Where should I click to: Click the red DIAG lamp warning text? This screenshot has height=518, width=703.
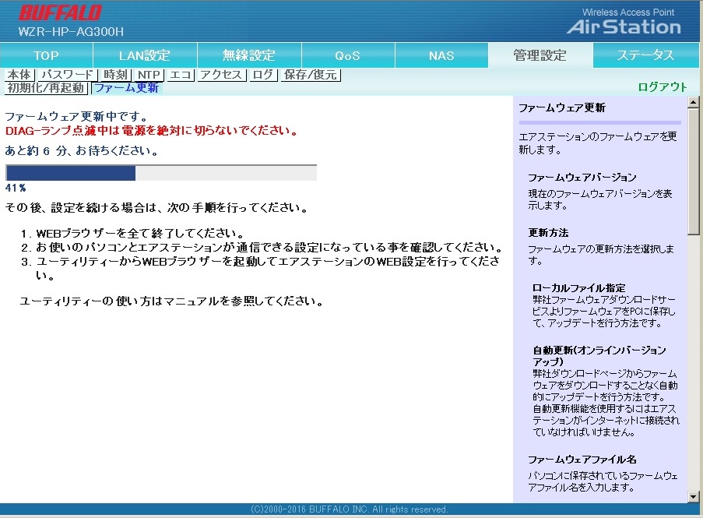point(152,131)
